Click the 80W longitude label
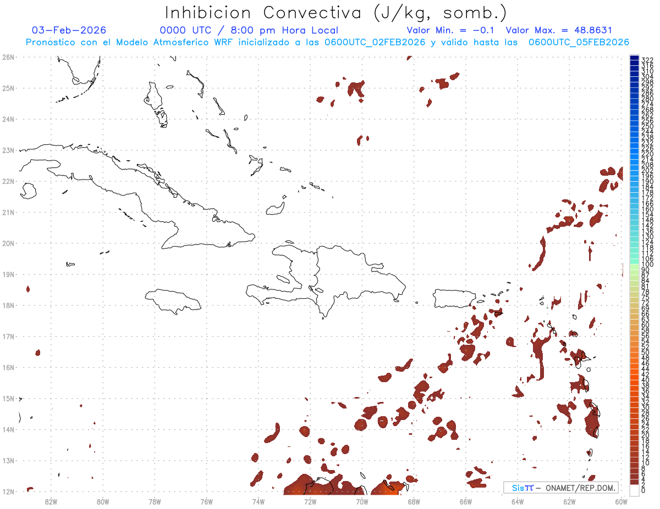Screen dimensions: 660x509 tap(102, 501)
